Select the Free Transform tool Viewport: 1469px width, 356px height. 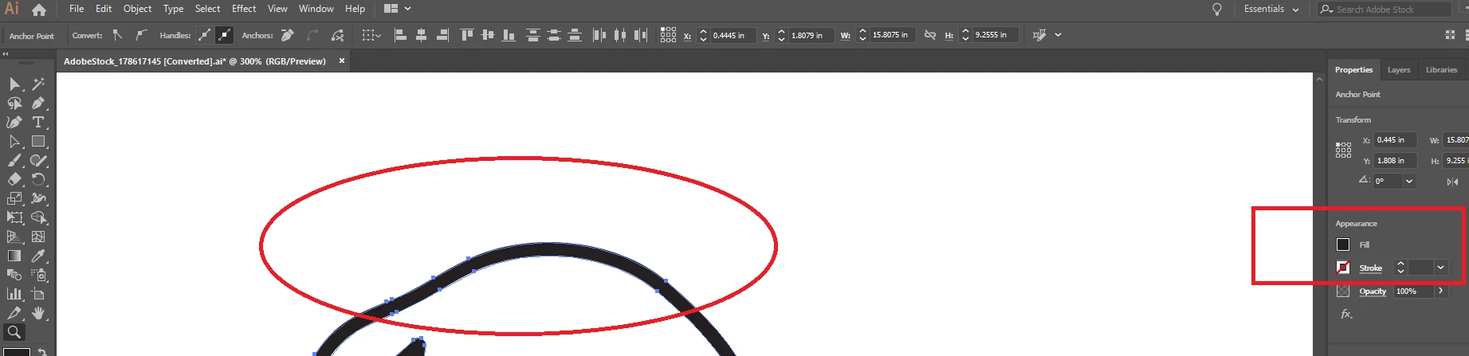click(14, 217)
